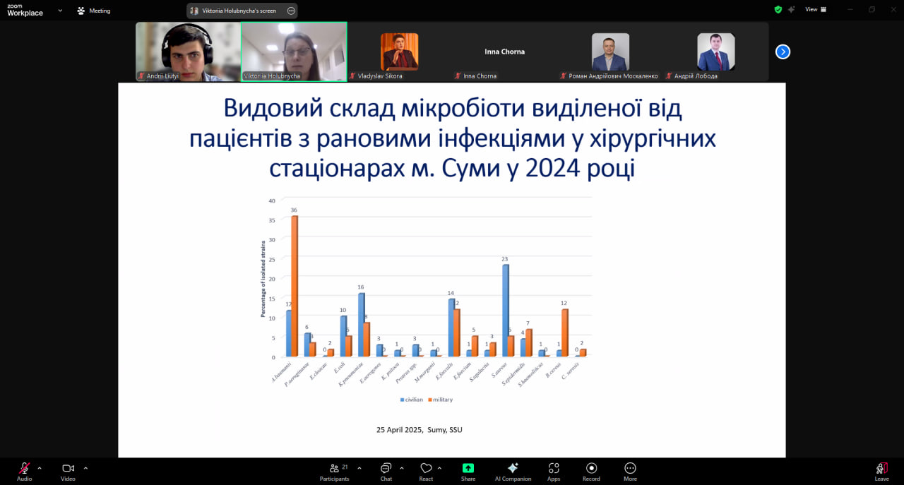Select Роман Андрійович Москаленко participant tile
Screen dimensions: 904x485
tap(610, 52)
